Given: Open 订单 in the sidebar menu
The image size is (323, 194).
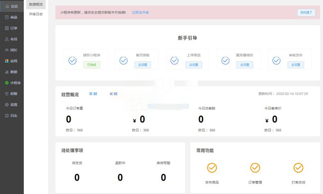Looking at the screenshot, I should [12, 28].
